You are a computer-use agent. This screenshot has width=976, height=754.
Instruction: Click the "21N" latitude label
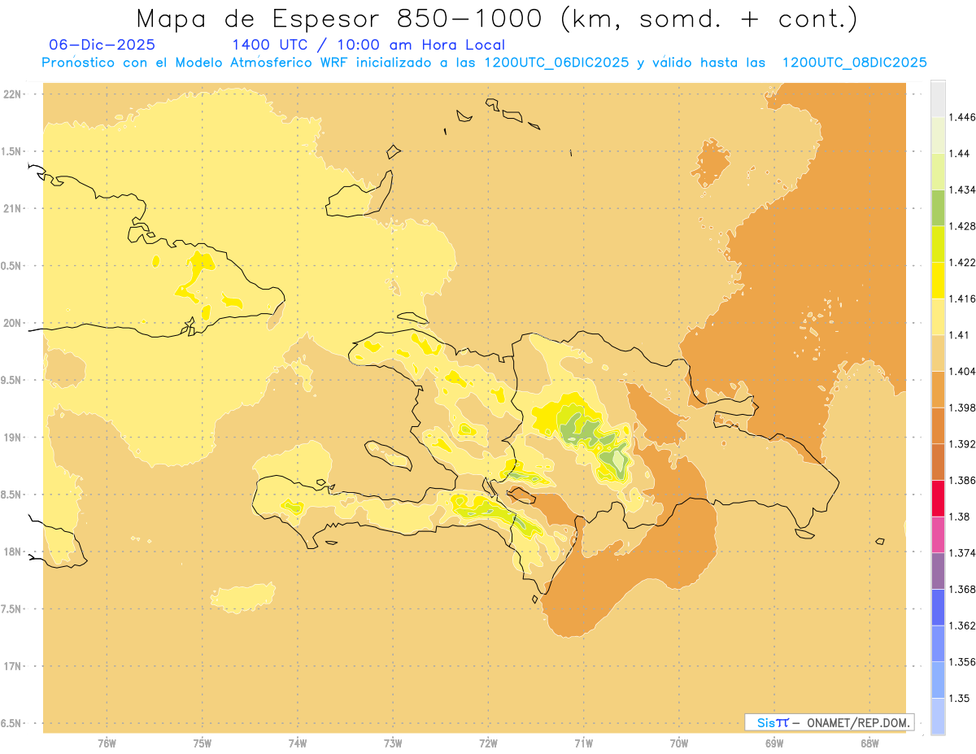pyautogui.click(x=12, y=209)
